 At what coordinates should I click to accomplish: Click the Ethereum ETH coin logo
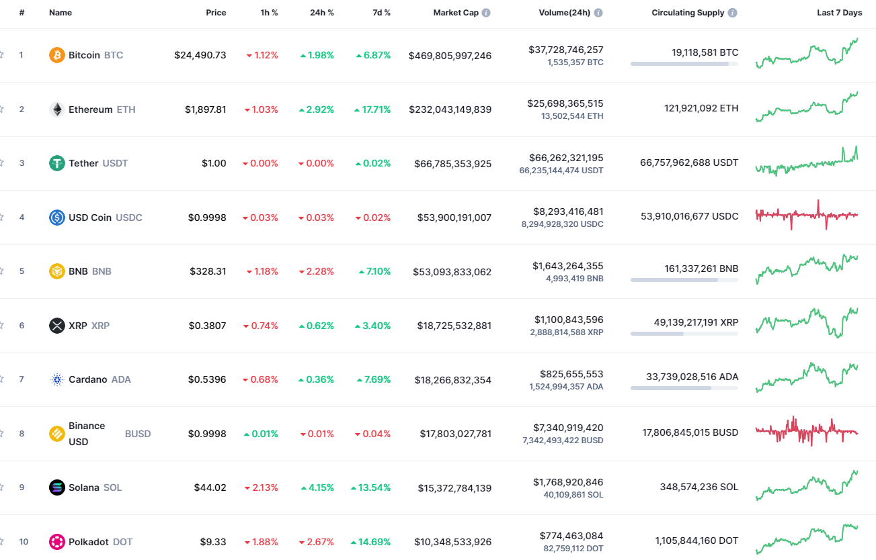point(56,109)
